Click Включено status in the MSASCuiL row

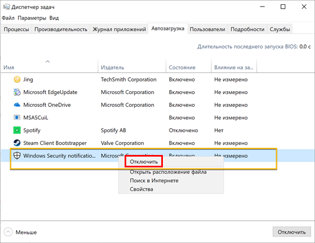182,118
